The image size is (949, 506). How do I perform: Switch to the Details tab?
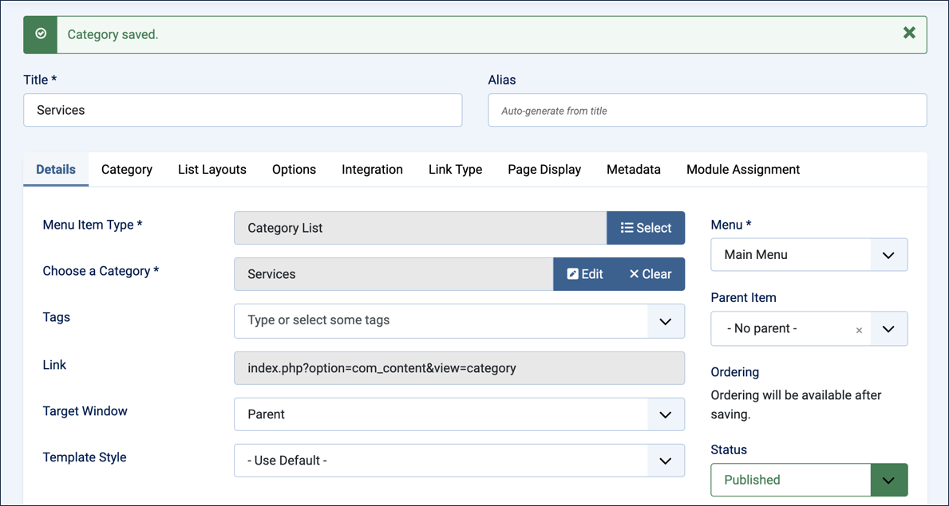[x=56, y=169]
